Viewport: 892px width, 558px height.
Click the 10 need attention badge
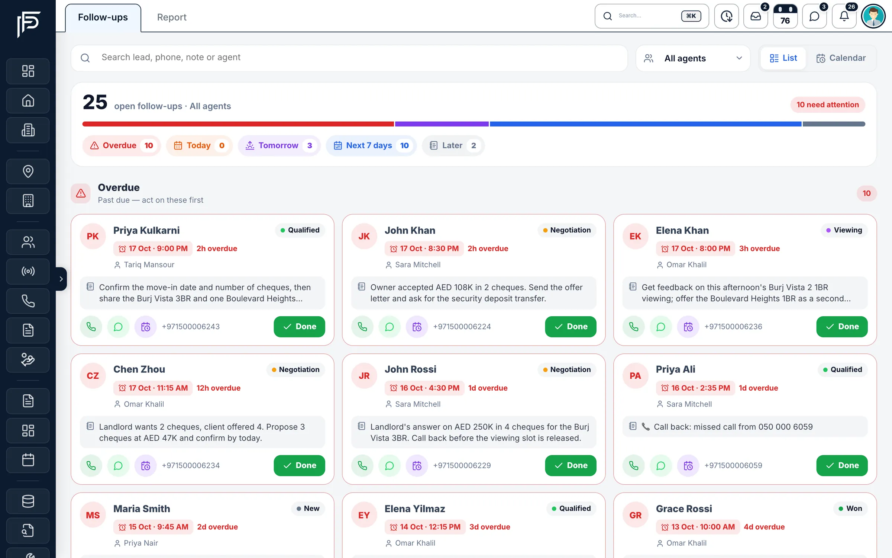[x=828, y=105]
